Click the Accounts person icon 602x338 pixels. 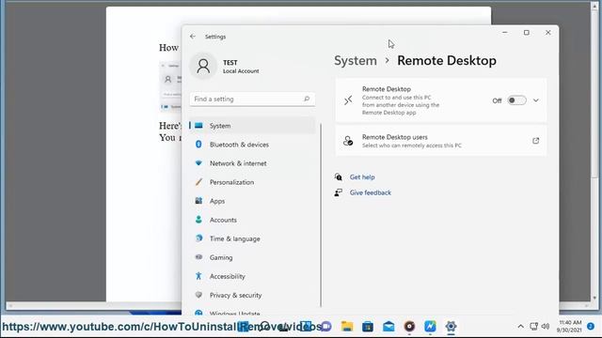click(198, 219)
